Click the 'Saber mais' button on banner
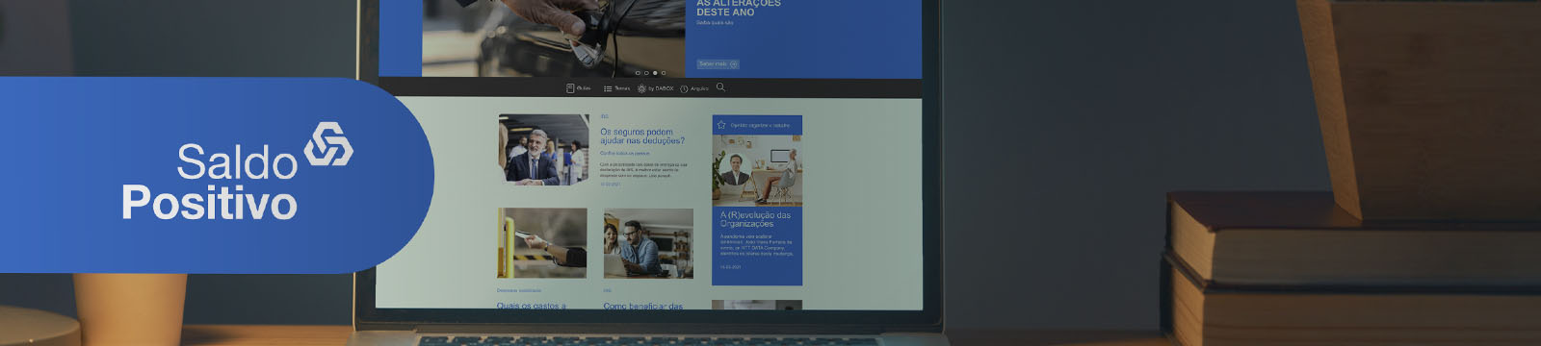 click(718, 63)
